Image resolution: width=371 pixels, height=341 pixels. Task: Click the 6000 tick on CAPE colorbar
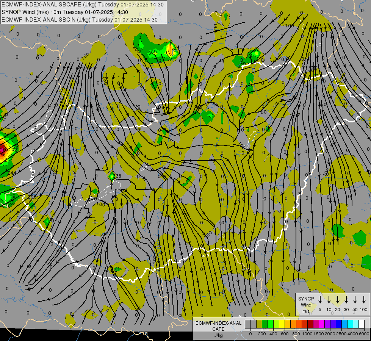(364, 334)
